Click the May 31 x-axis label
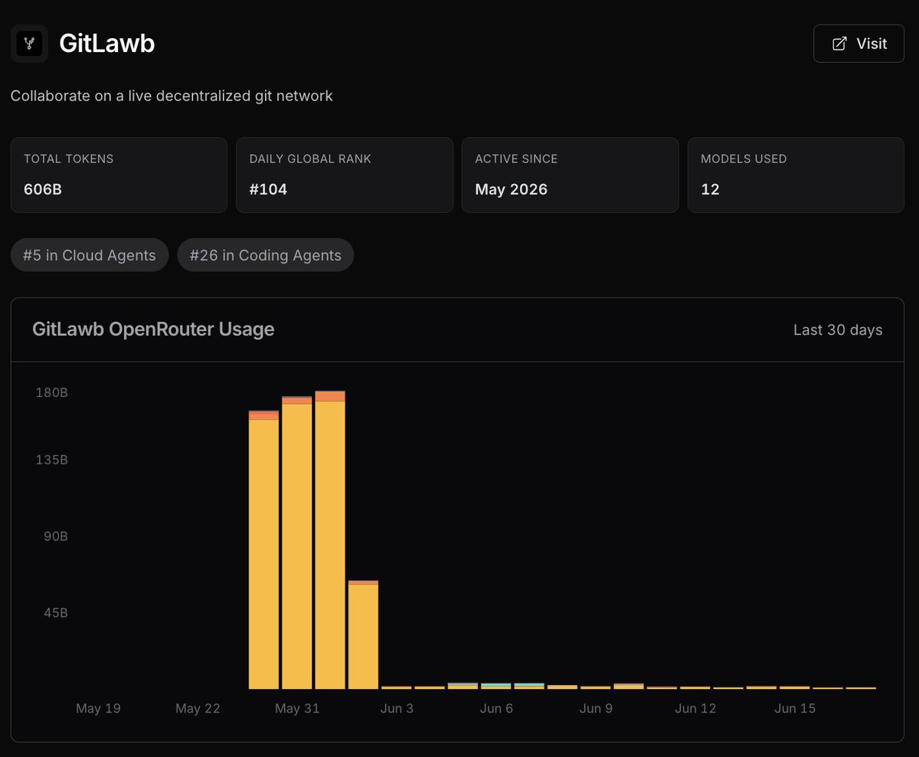Viewport: 919px width, 757px height. pos(297,709)
